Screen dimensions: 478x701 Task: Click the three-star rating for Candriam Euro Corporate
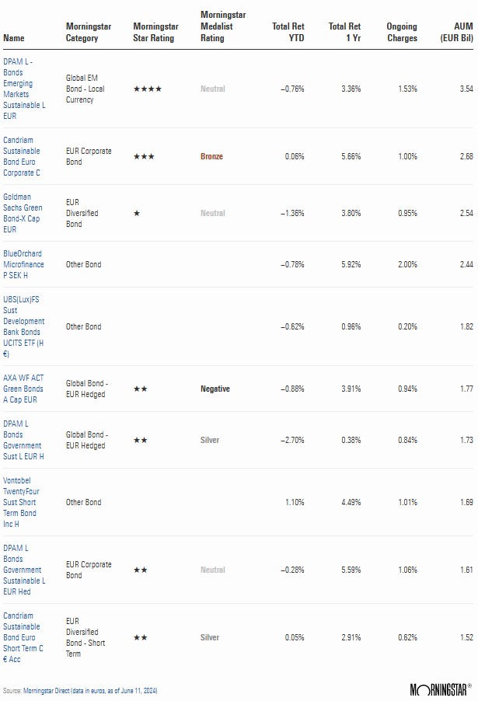(144, 157)
